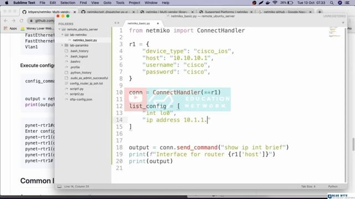This screenshot has height=199, width=355.
Task: Open the View menu
Action: coord(95,3)
